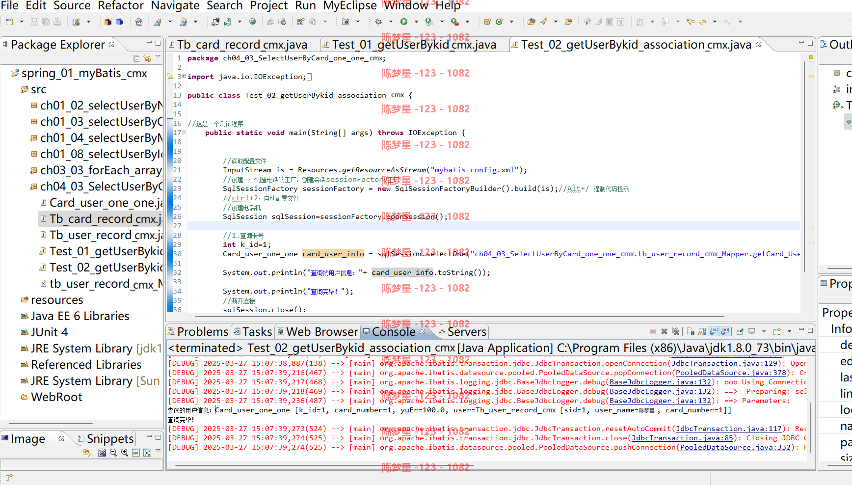852x485 pixels.
Task: Toggle Show Whitespace Characters pilcrow icon
Action: pyautogui.click(x=621, y=22)
